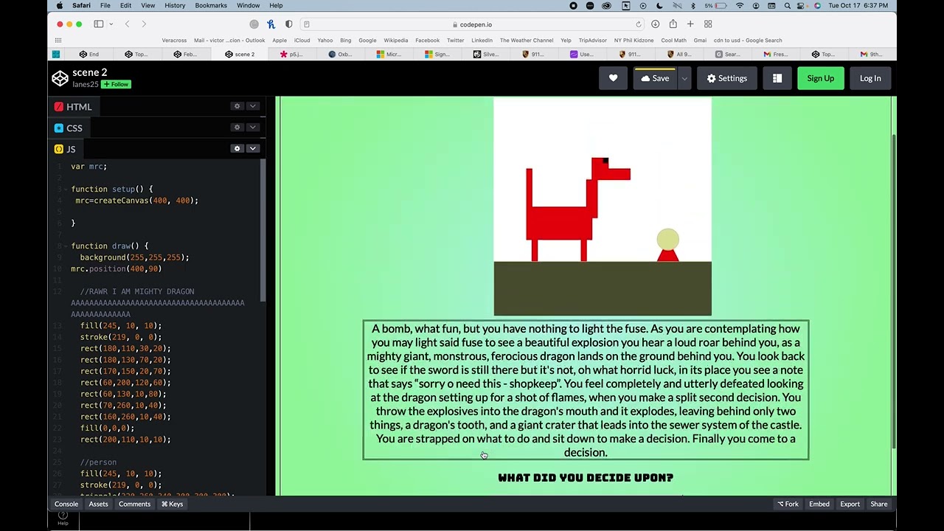The height and width of the screenshot is (531, 944).
Task: Click the Save button
Action: (655, 78)
